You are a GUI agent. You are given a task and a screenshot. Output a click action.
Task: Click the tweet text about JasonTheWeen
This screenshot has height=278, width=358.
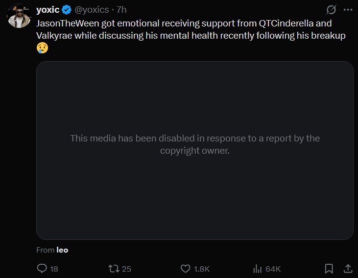191,29
